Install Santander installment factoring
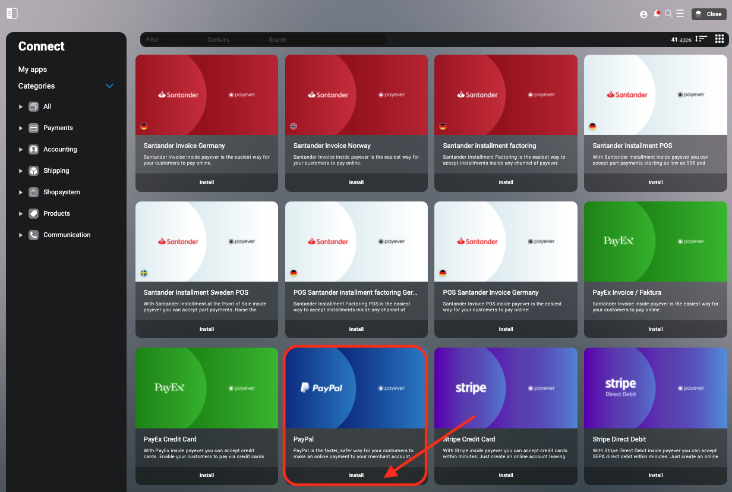 point(506,182)
